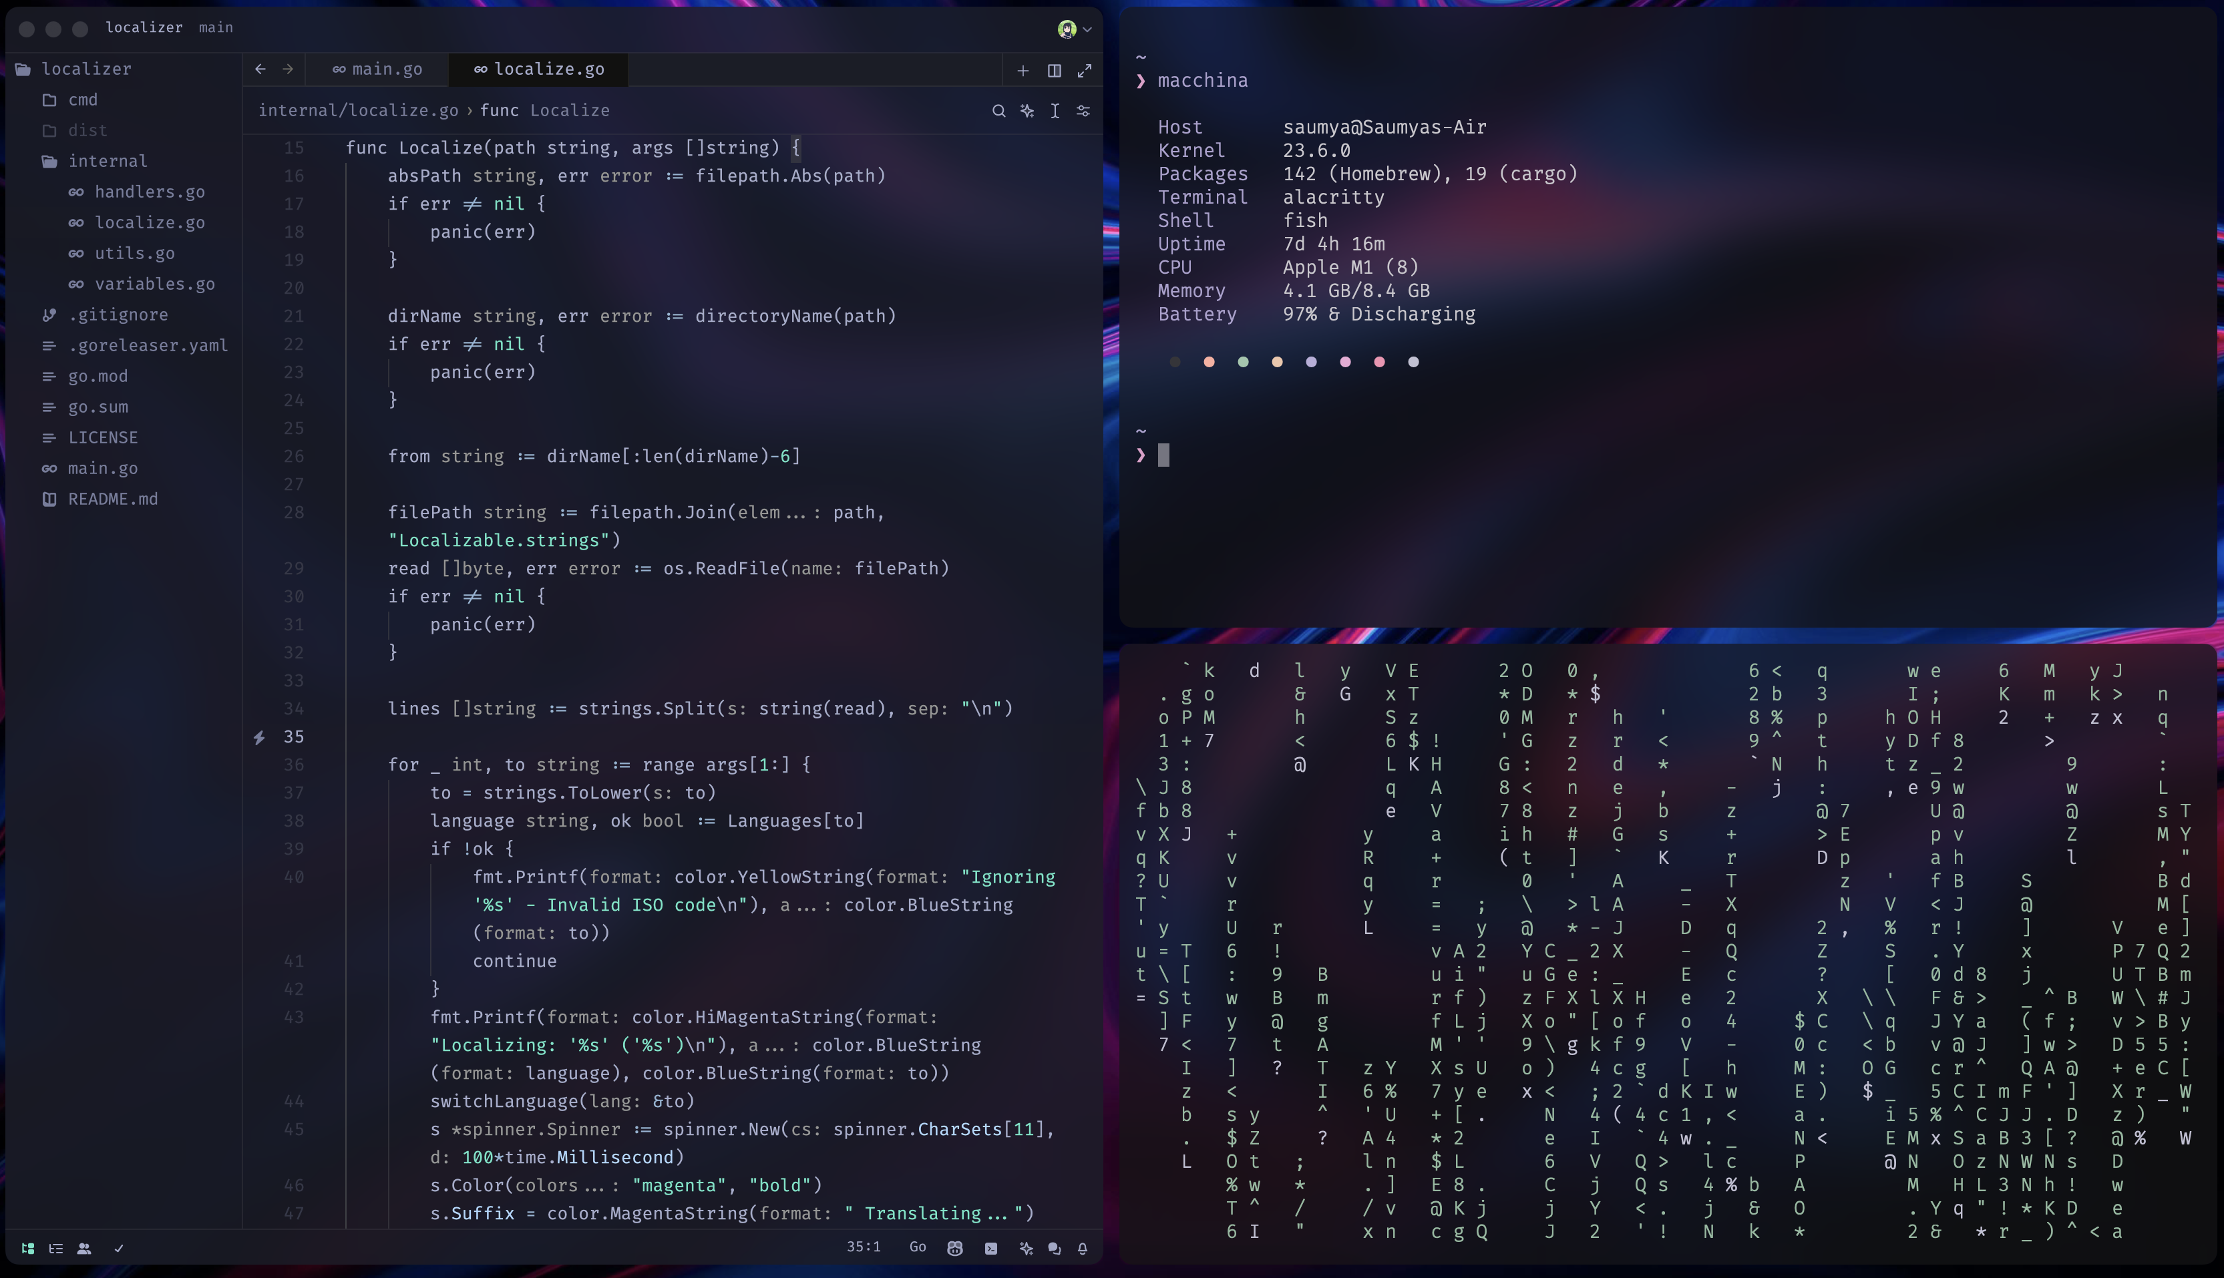This screenshot has height=1278, width=2224.
Task: Select the localize.go tab
Action: point(539,69)
